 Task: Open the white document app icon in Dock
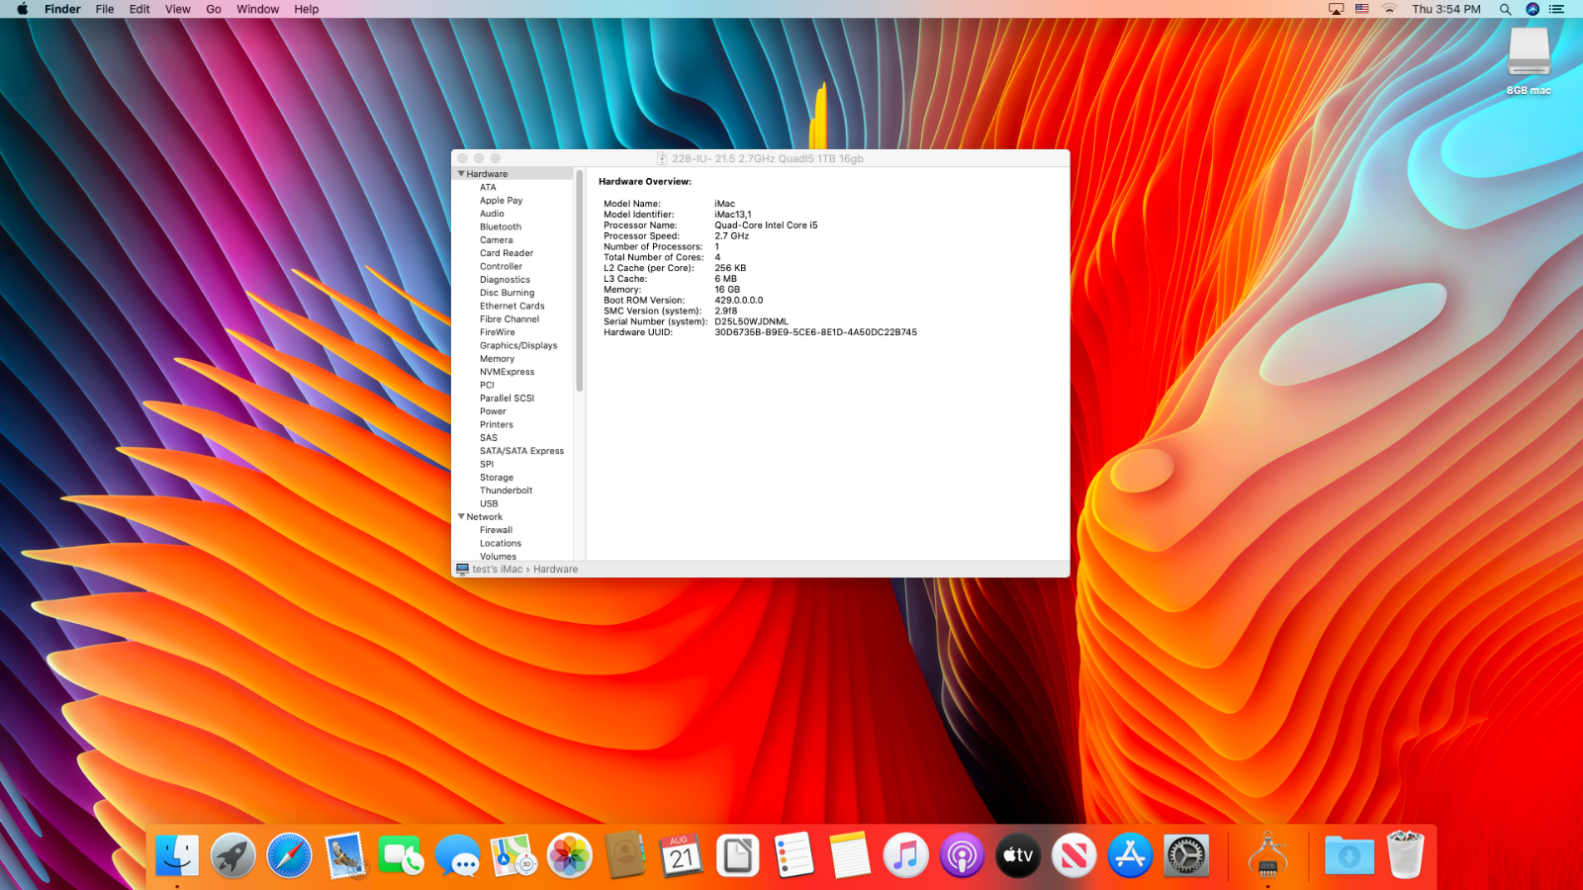coord(737,855)
